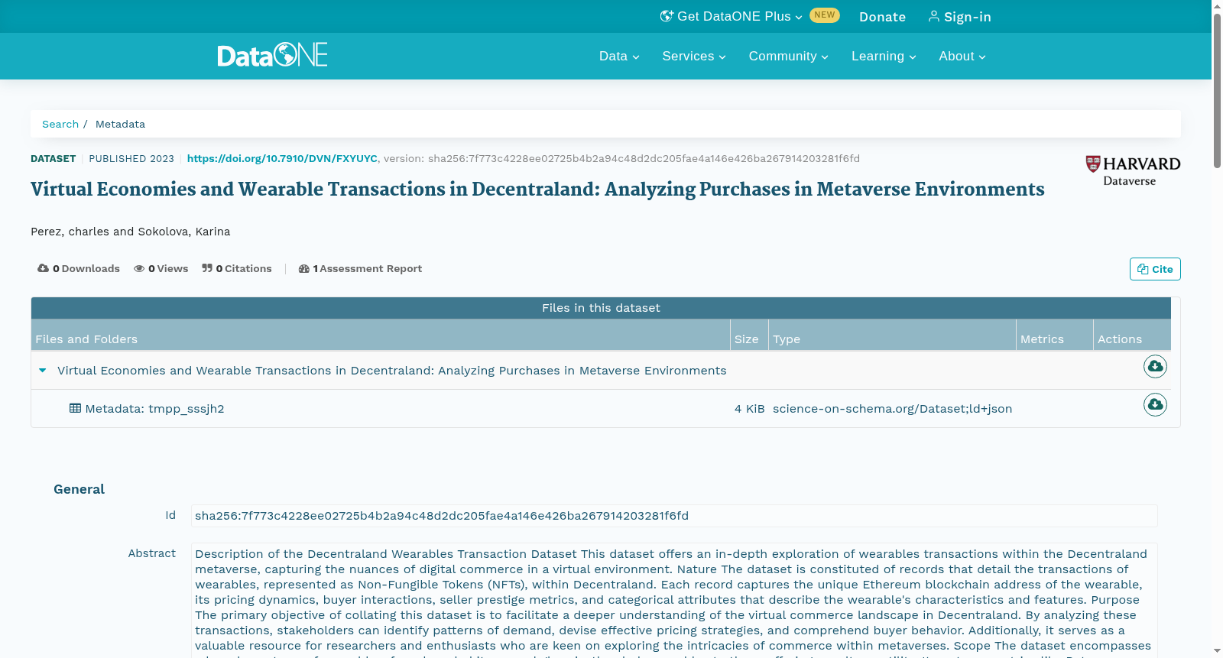
Task: Click the DataONE logo
Action: click(x=272, y=55)
